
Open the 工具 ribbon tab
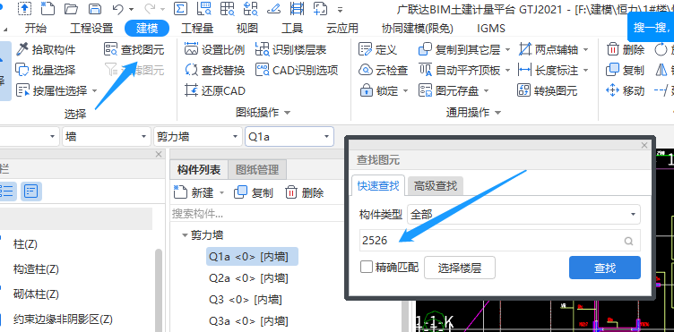point(292,29)
